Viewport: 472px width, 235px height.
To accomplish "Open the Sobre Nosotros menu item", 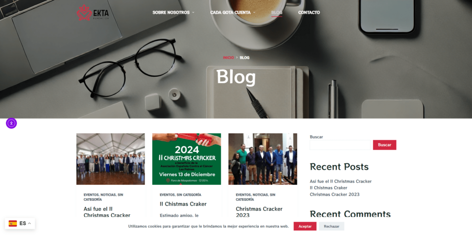I will point(171,12).
